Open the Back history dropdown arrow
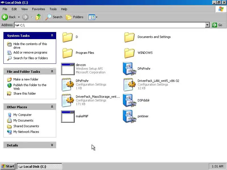The image size is (227, 170). point(19,17)
